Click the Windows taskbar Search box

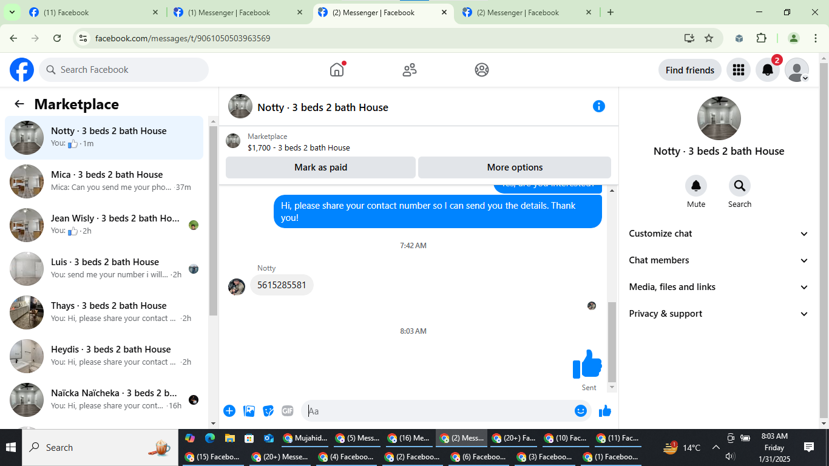[100, 448]
